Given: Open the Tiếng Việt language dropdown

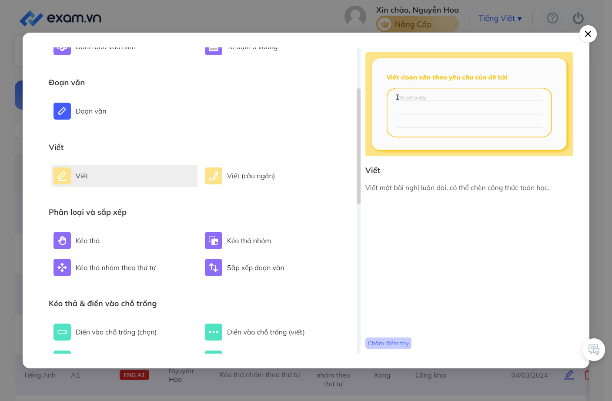Looking at the screenshot, I should 500,18.
